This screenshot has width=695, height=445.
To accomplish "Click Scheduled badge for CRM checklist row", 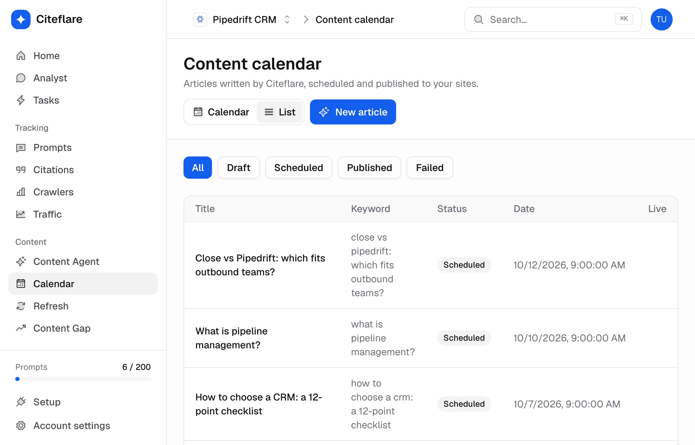I will pyautogui.click(x=464, y=404).
